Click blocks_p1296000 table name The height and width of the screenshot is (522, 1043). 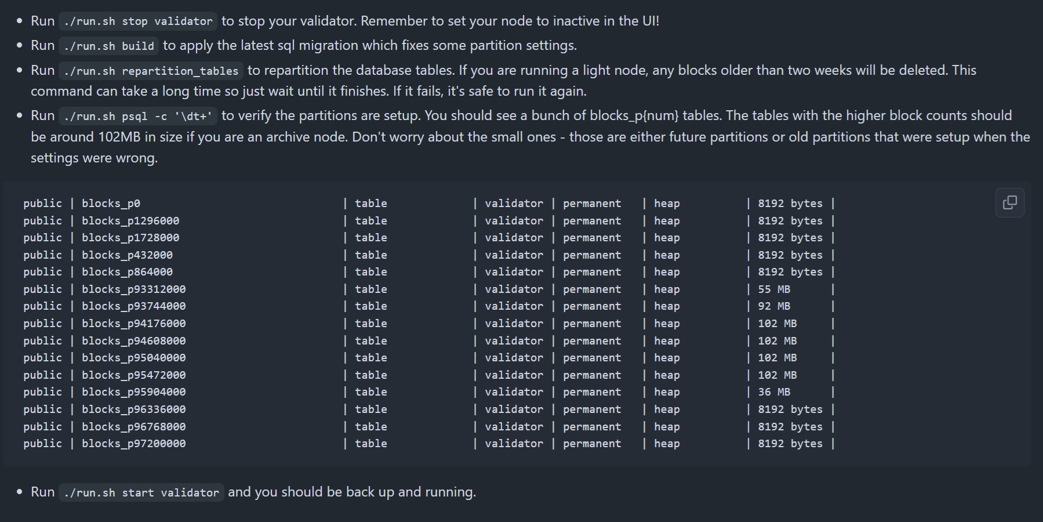tap(130, 221)
